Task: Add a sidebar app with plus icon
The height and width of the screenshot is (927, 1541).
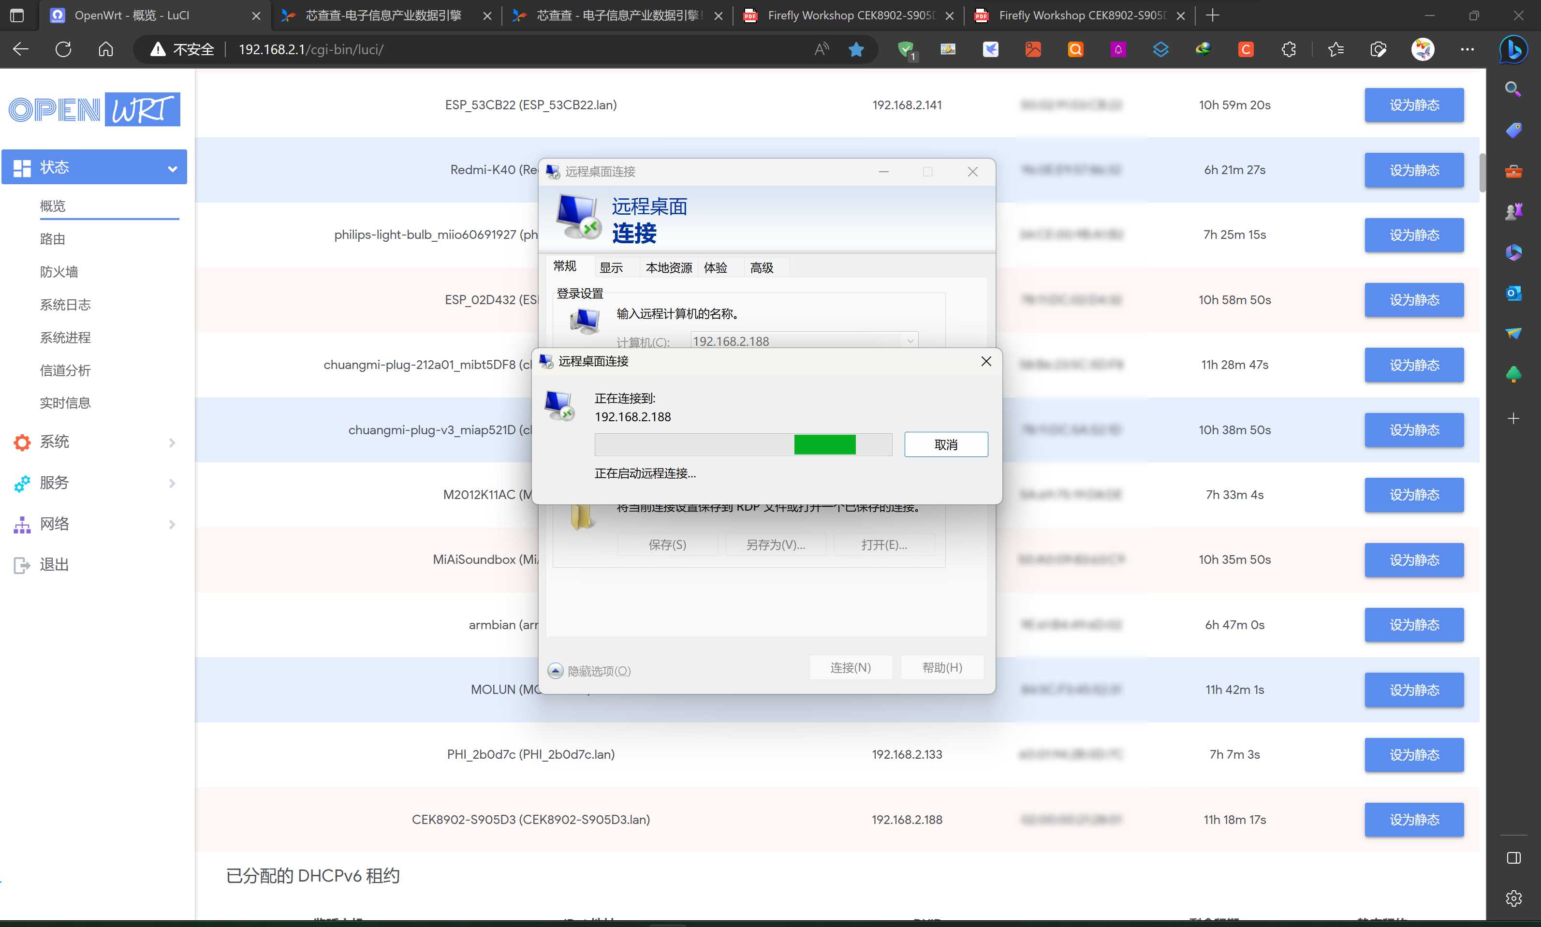Action: click(1513, 418)
